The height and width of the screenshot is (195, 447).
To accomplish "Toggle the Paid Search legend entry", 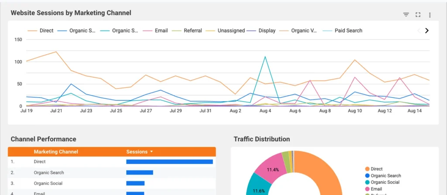I will 342,31.
